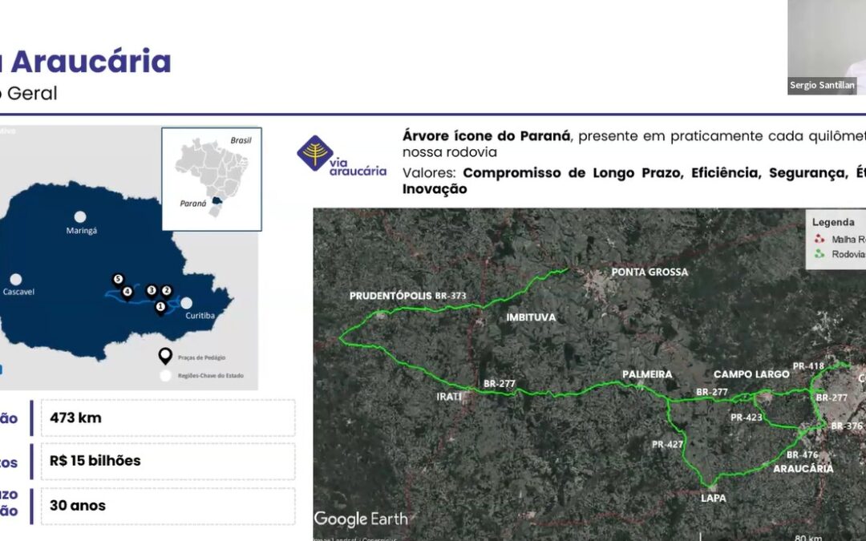
Task: Click toll plaza marker number 5 on map
Action: click(118, 278)
